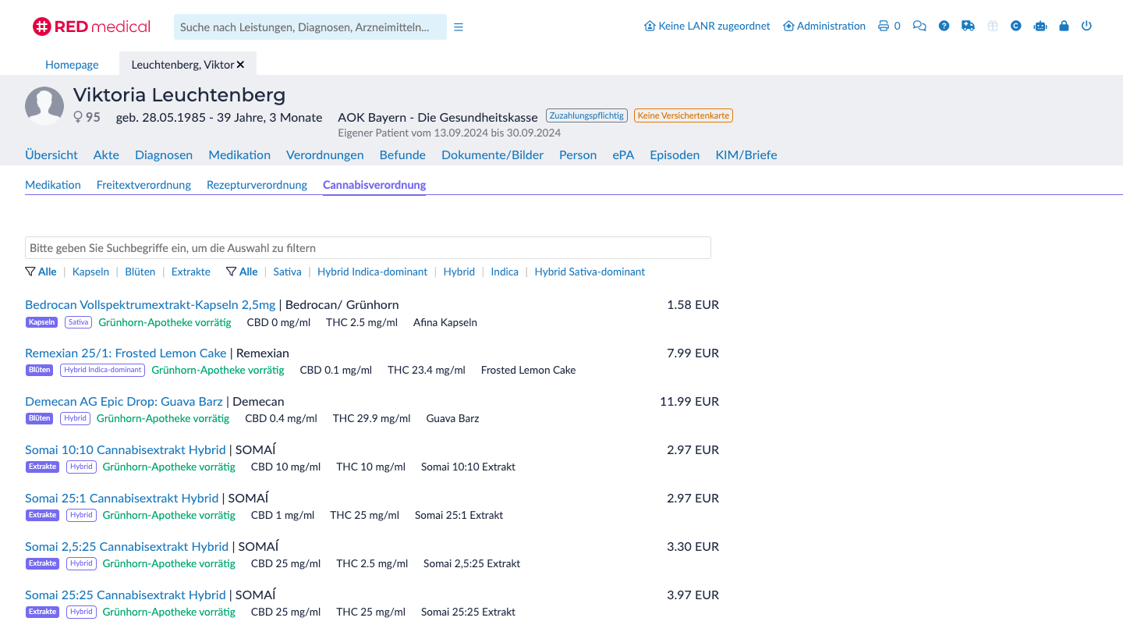
Task: Filter list by Blüten
Action: pos(140,272)
